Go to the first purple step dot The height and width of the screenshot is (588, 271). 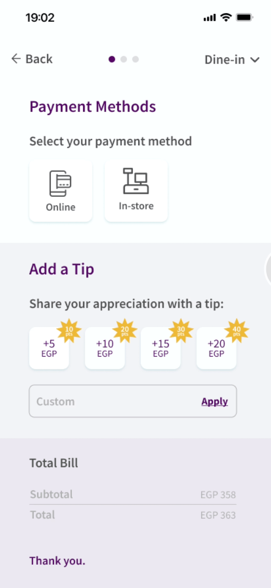click(x=112, y=59)
